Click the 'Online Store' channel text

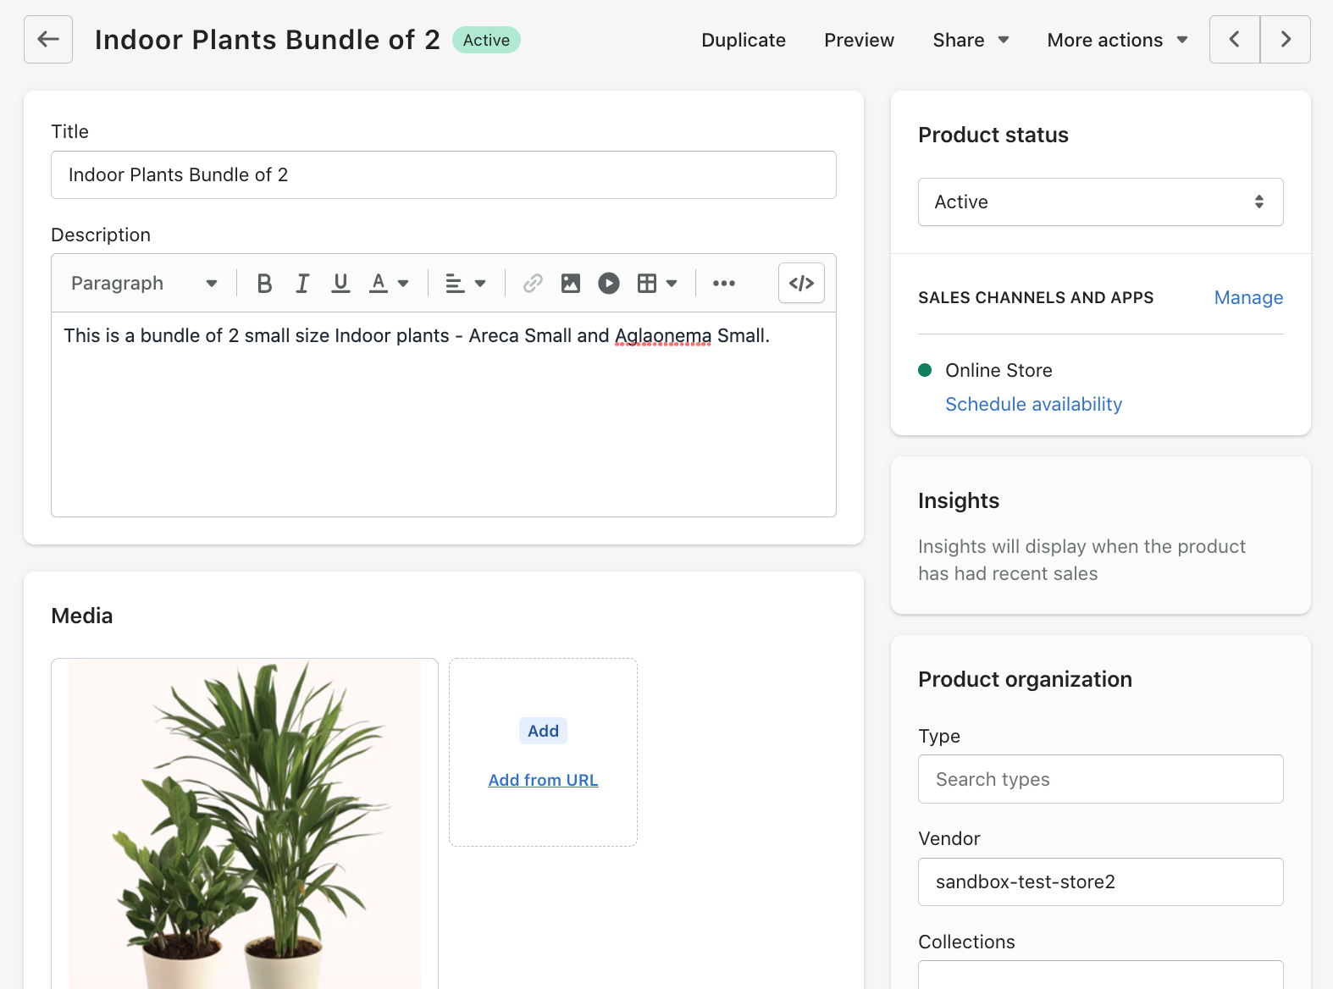click(x=998, y=370)
